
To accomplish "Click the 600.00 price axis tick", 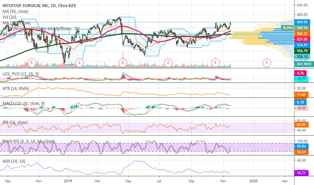I will pyautogui.click(x=302, y=14).
